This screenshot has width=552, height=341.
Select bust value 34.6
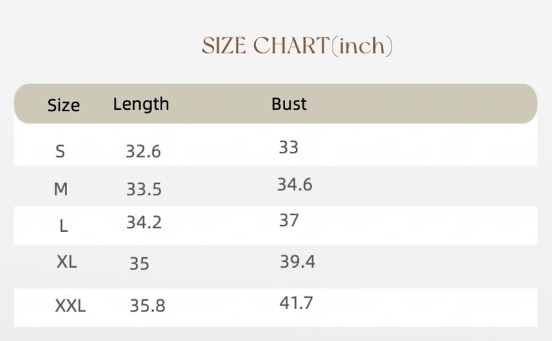pyautogui.click(x=295, y=185)
